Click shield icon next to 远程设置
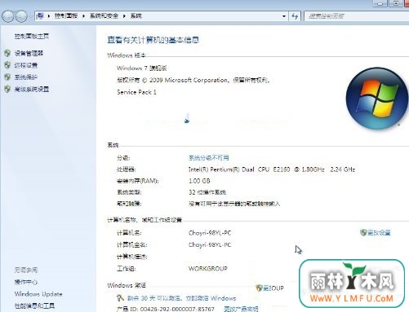 (7, 65)
